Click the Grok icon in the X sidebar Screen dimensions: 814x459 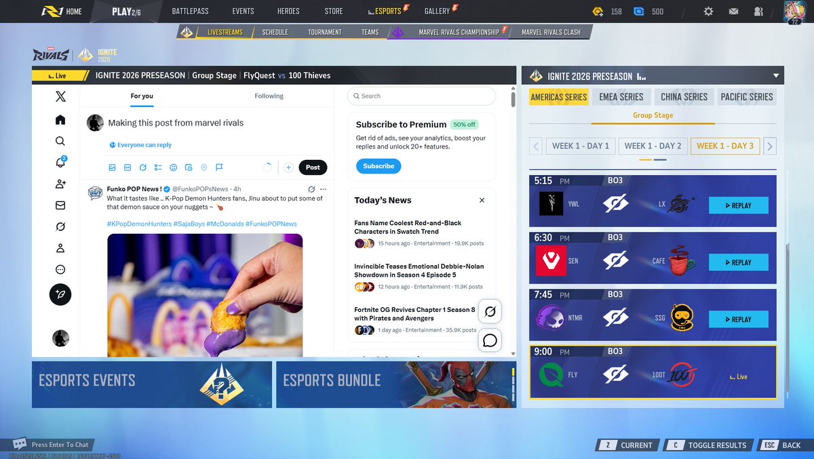(60, 226)
